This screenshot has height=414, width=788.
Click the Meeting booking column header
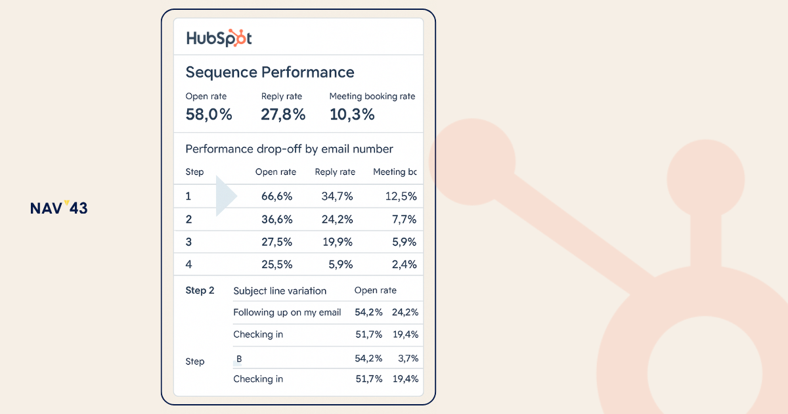(x=395, y=172)
